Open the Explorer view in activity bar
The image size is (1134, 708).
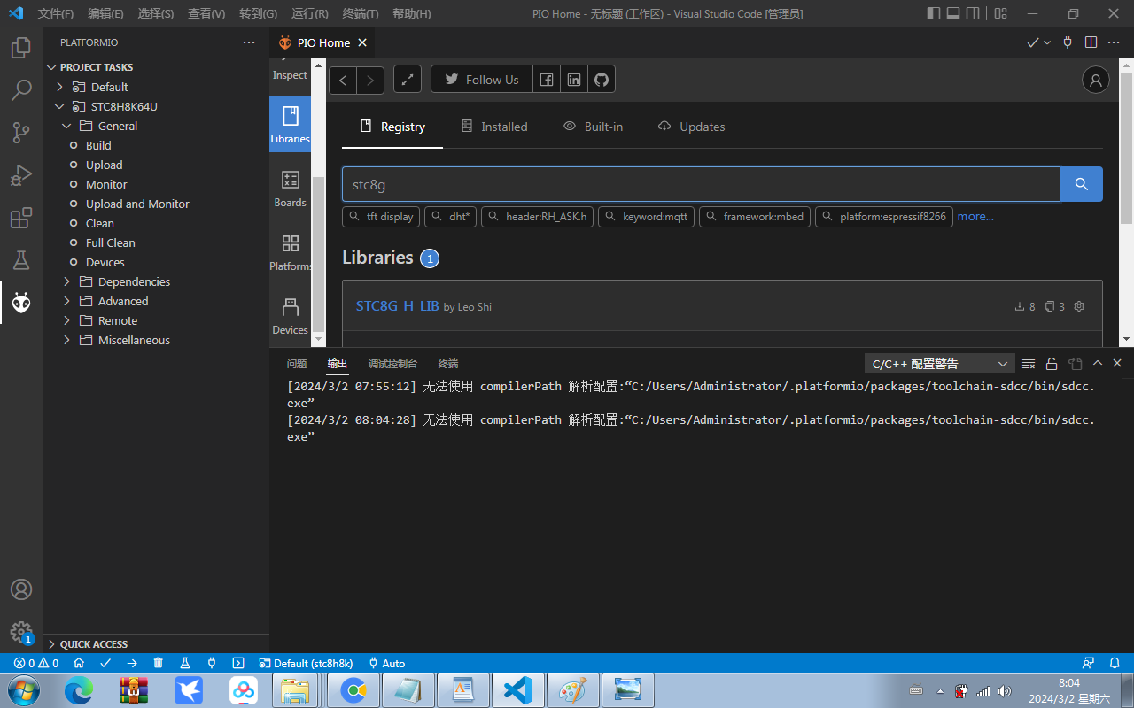[x=21, y=48]
